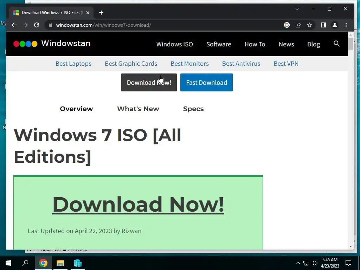360x270 pixels.
Task: Open the Blog menu item
Action: tap(314, 44)
